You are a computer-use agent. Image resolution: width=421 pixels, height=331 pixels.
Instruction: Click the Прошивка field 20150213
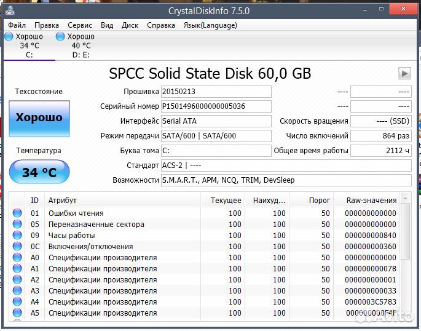point(216,92)
